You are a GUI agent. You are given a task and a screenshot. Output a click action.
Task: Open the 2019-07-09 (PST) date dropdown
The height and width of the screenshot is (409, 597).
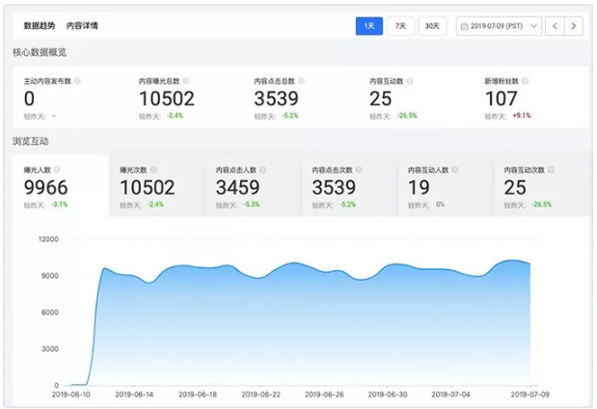498,26
